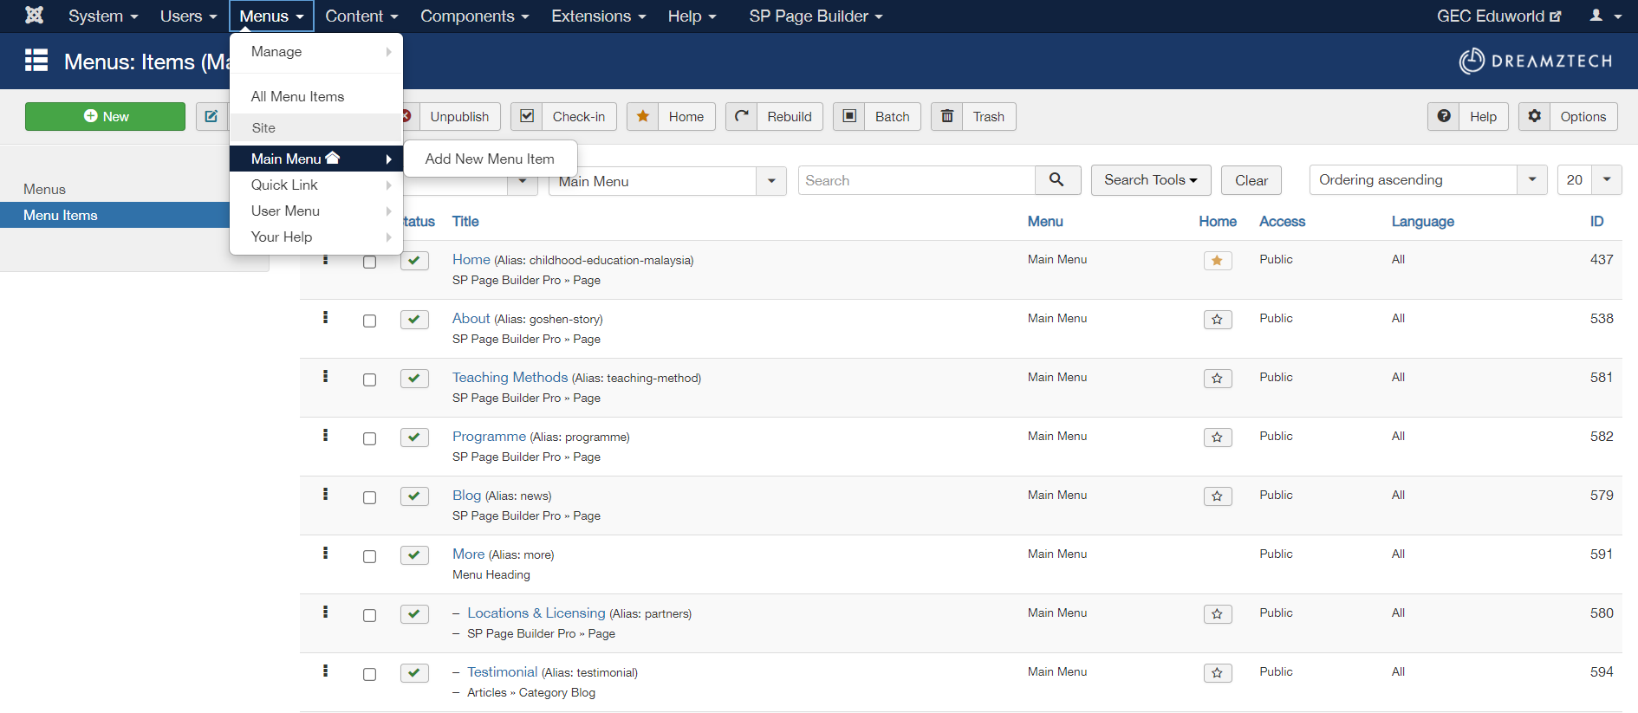The height and width of the screenshot is (713, 1638).
Task: Click the DreamzTech logo
Action: (x=1536, y=61)
